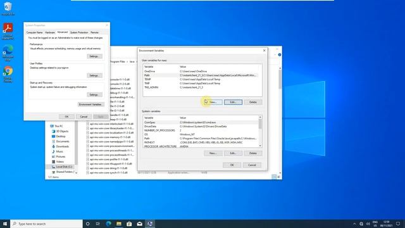Open the Mail app on taskbar
The height and width of the screenshot is (228, 405).
139,224
